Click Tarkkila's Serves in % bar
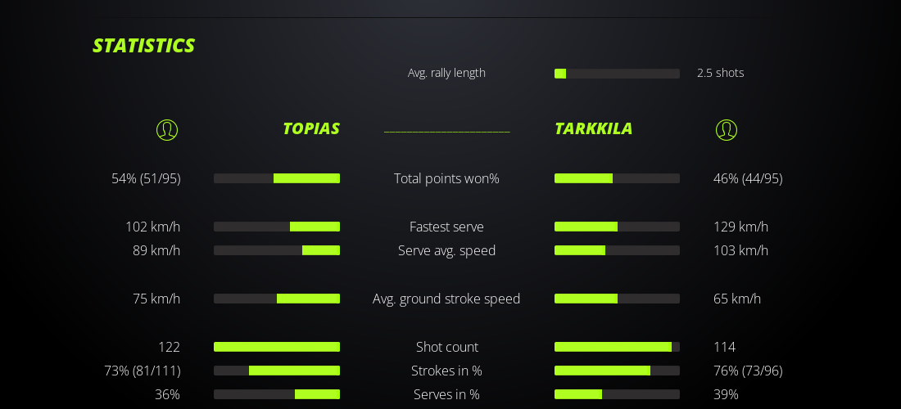Viewport: 901px width, 409px height. [x=617, y=394]
